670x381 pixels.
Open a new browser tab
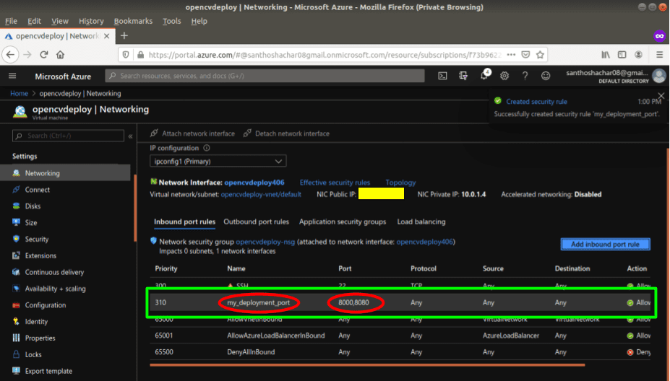pyautogui.click(x=124, y=36)
